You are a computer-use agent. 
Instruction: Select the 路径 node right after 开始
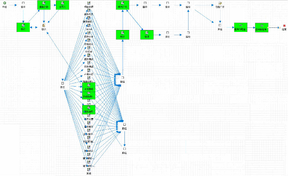pos(23,3)
